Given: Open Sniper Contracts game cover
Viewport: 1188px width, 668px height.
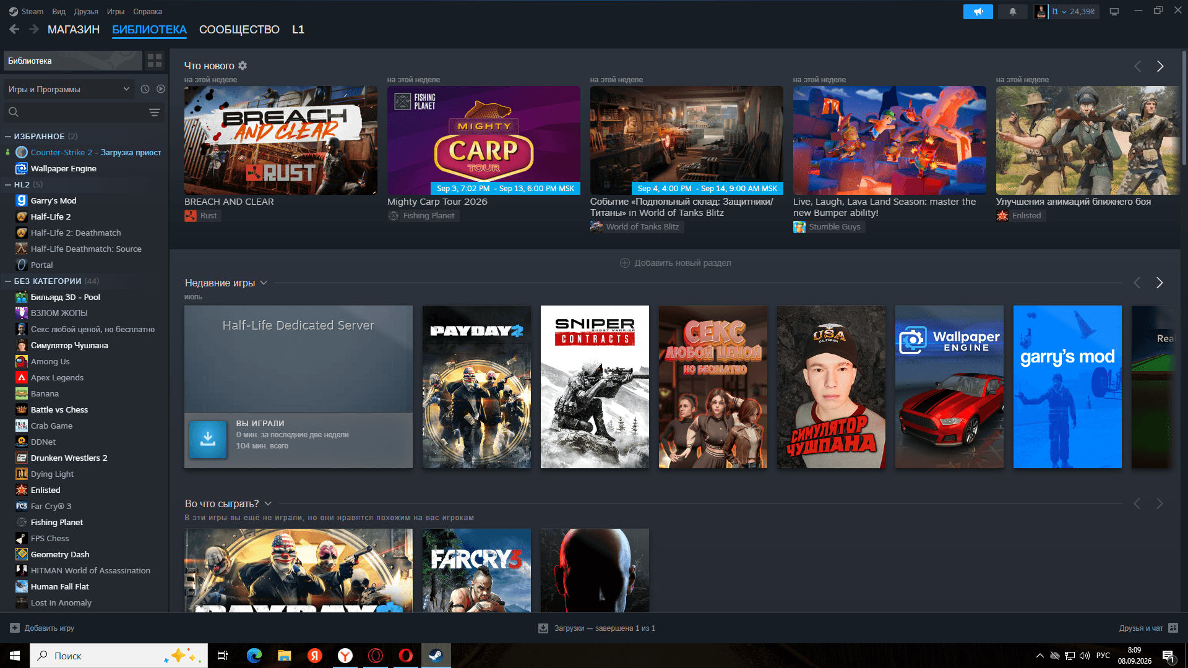Looking at the screenshot, I should pos(595,387).
